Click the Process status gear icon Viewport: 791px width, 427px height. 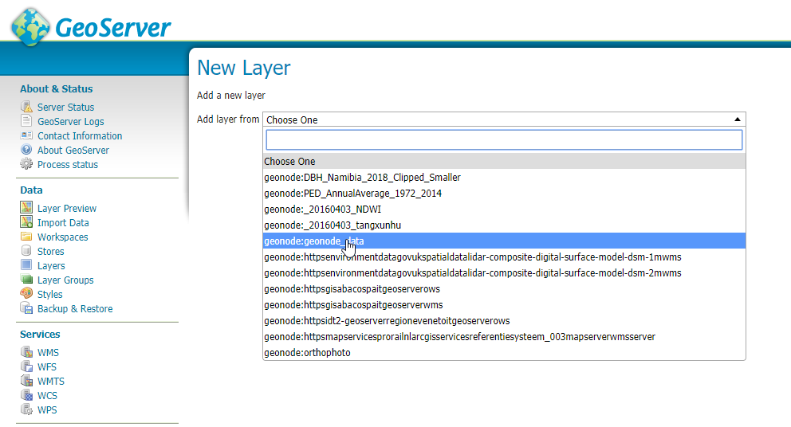pyautogui.click(x=26, y=164)
